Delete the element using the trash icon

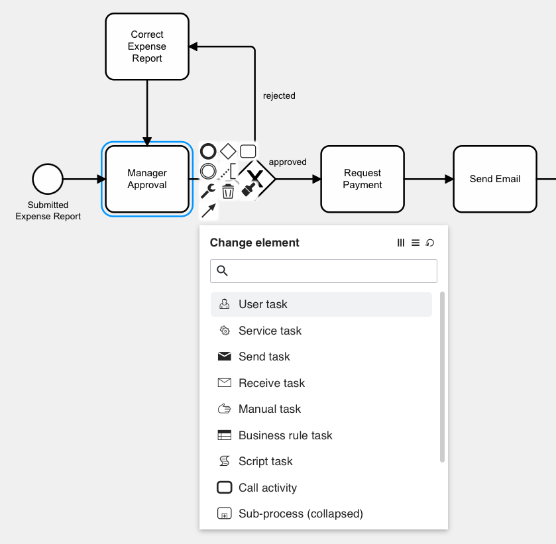tap(228, 191)
